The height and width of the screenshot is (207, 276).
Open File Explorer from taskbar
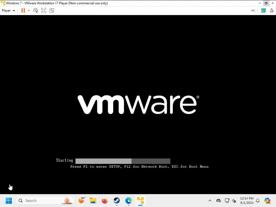point(93,201)
